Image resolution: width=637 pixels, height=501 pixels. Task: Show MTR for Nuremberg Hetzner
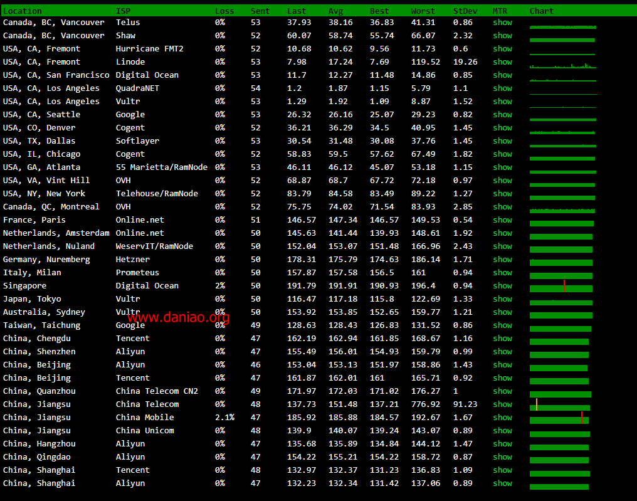coord(503,259)
